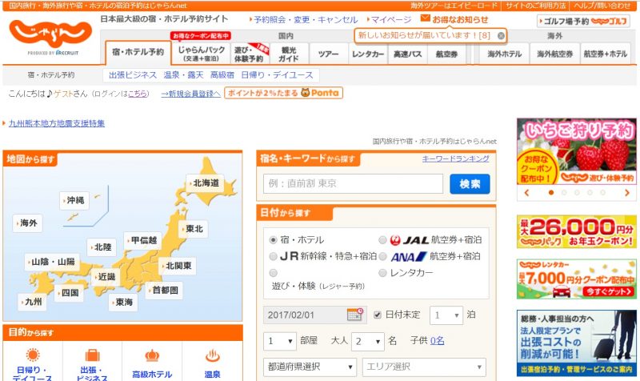This screenshot has width=640, height=381.
Task: Select the 宿・ホテル radio button
Action: click(274, 239)
